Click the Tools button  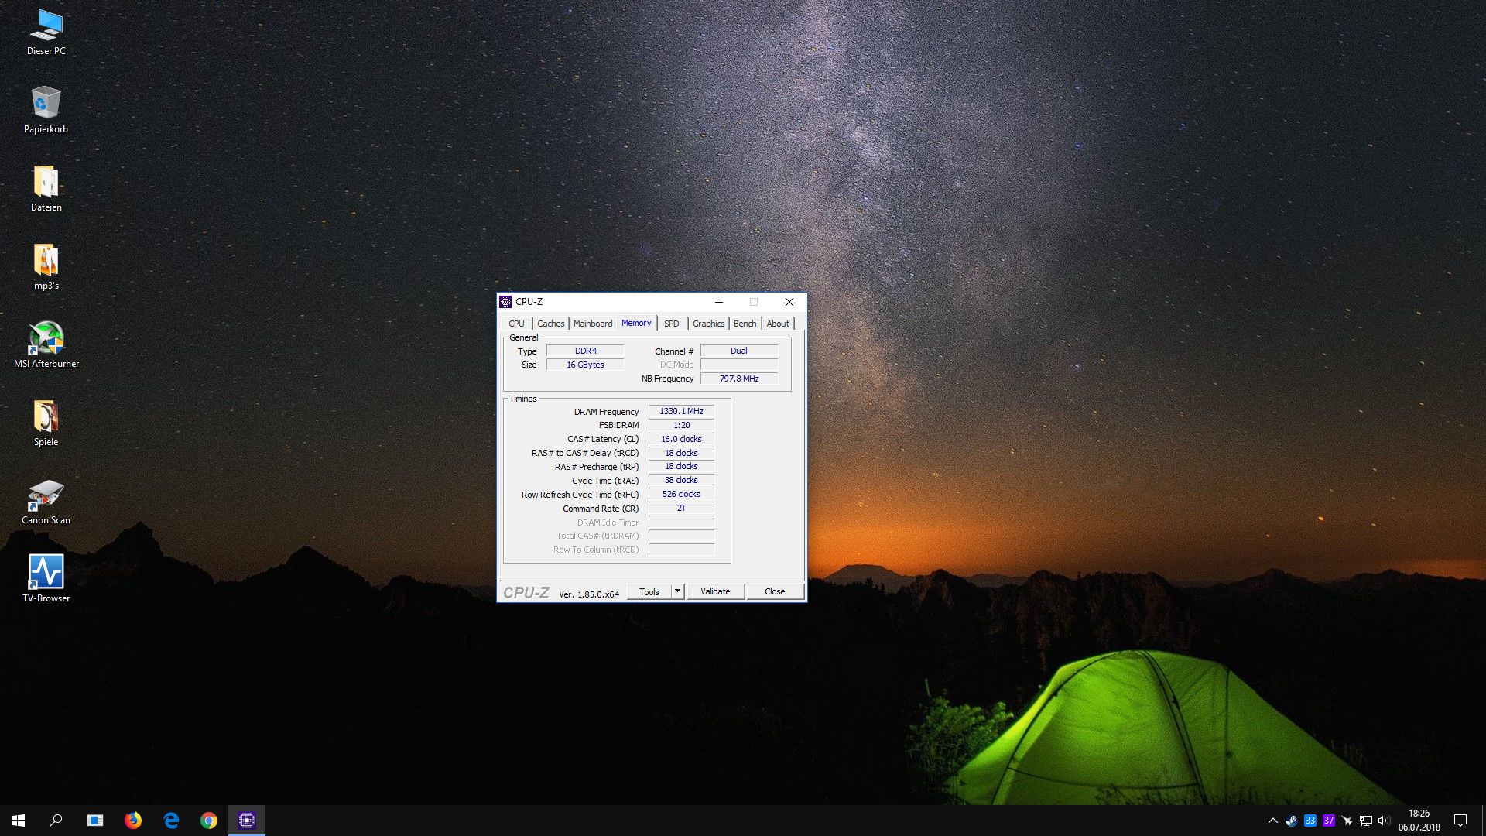[x=649, y=591]
